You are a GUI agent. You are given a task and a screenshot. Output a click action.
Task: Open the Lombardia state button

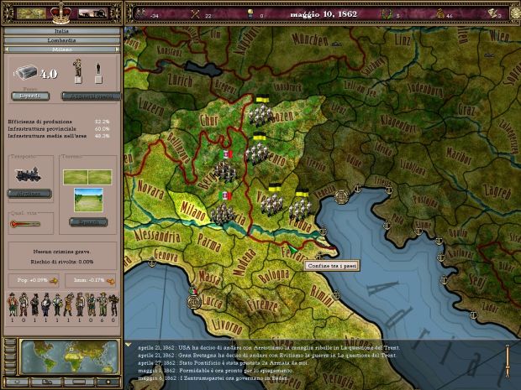coord(62,40)
